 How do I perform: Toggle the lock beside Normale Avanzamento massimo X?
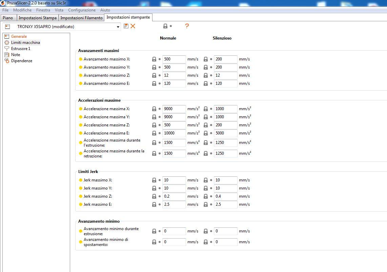pos(154,59)
